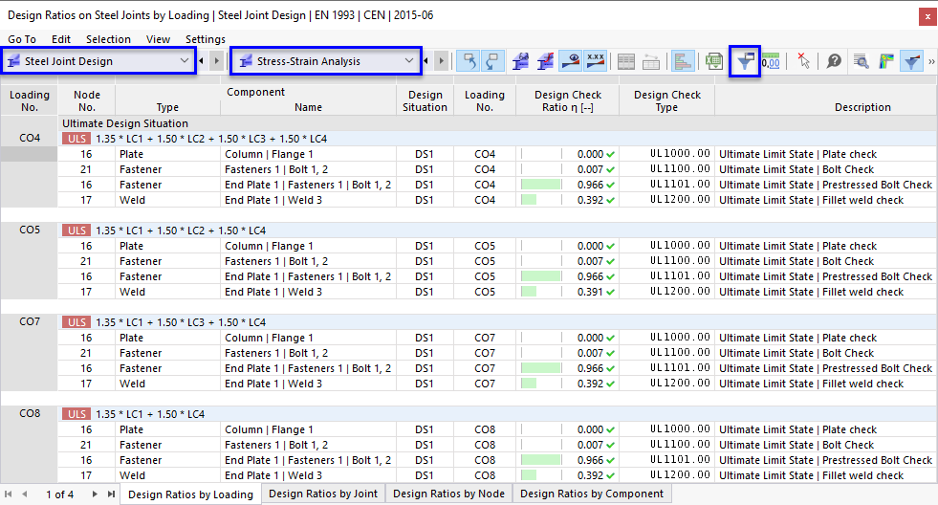Switch to Design Ratios by Loading tab
Screen dimensions: 938x505
pyautogui.click(x=191, y=494)
